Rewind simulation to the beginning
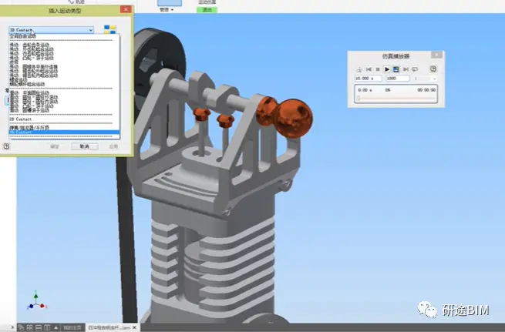505x332 pixels. click(x=369, y=69)
